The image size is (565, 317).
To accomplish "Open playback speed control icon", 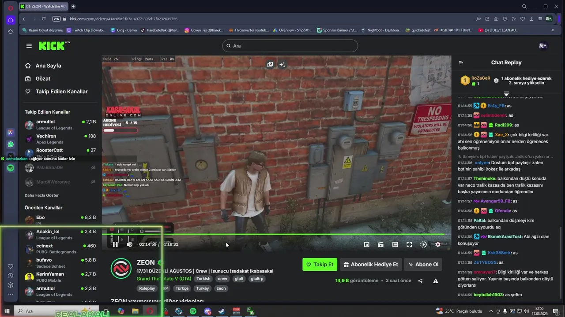I will point(423,244).
